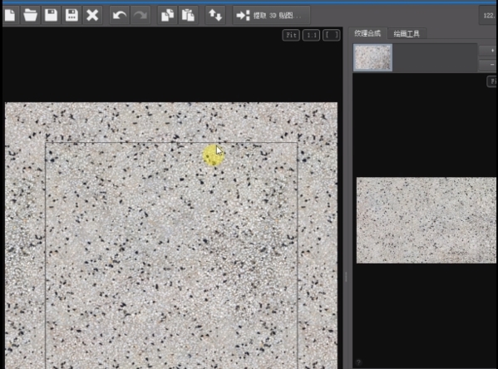
Task: Fit the canvas view with the Fit button
Action: coord(291,35)
